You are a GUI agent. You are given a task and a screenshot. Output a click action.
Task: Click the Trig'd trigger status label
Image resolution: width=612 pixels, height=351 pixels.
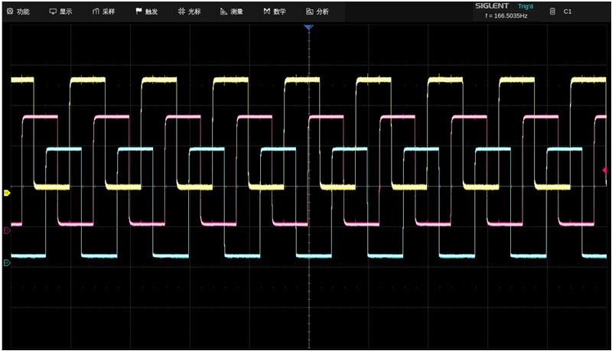[x=526, y=6]
